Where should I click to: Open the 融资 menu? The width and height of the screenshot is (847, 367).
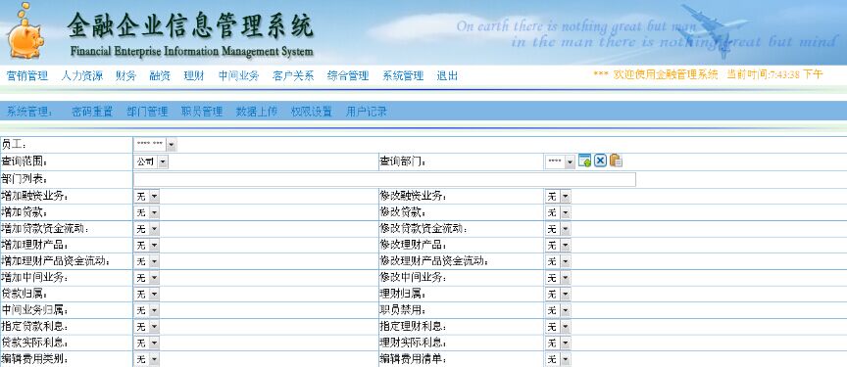click(160, 76)
